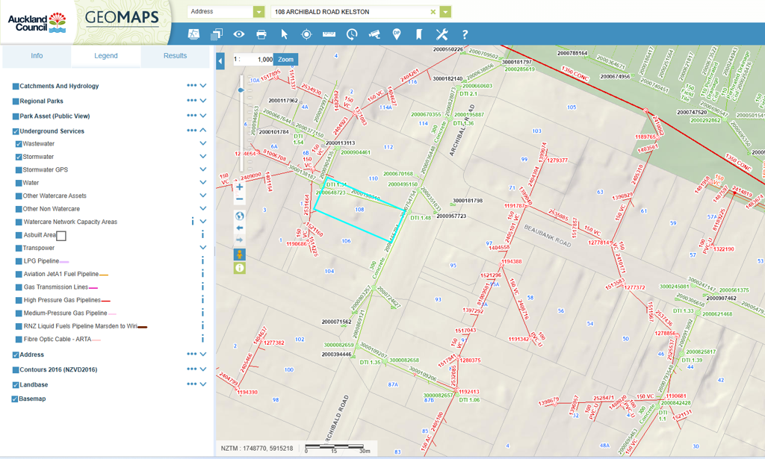The height and width of the screenshot is (459, 765).
Task: Select the measure ruler tool
Action: click(x=329, y=34)
